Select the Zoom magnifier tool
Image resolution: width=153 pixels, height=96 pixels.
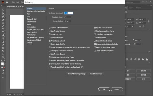(x=3, y=57)
